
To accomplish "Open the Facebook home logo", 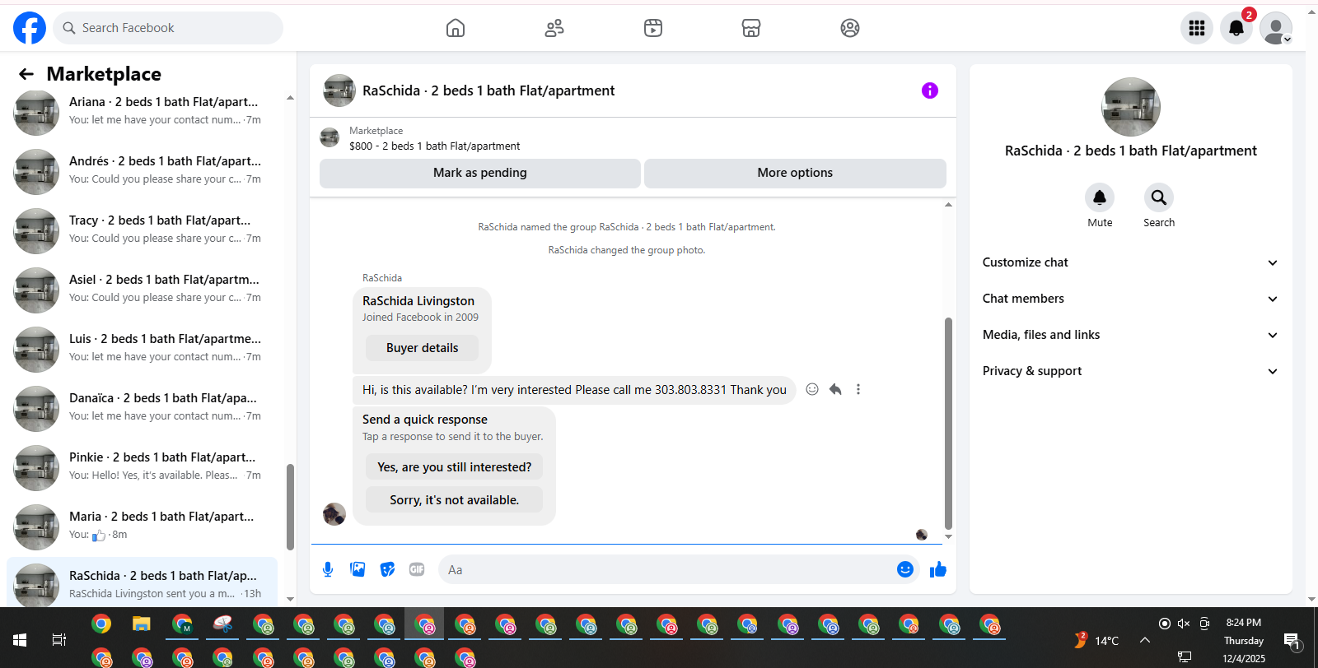I will pyautogui.click(x=30, y=28).
